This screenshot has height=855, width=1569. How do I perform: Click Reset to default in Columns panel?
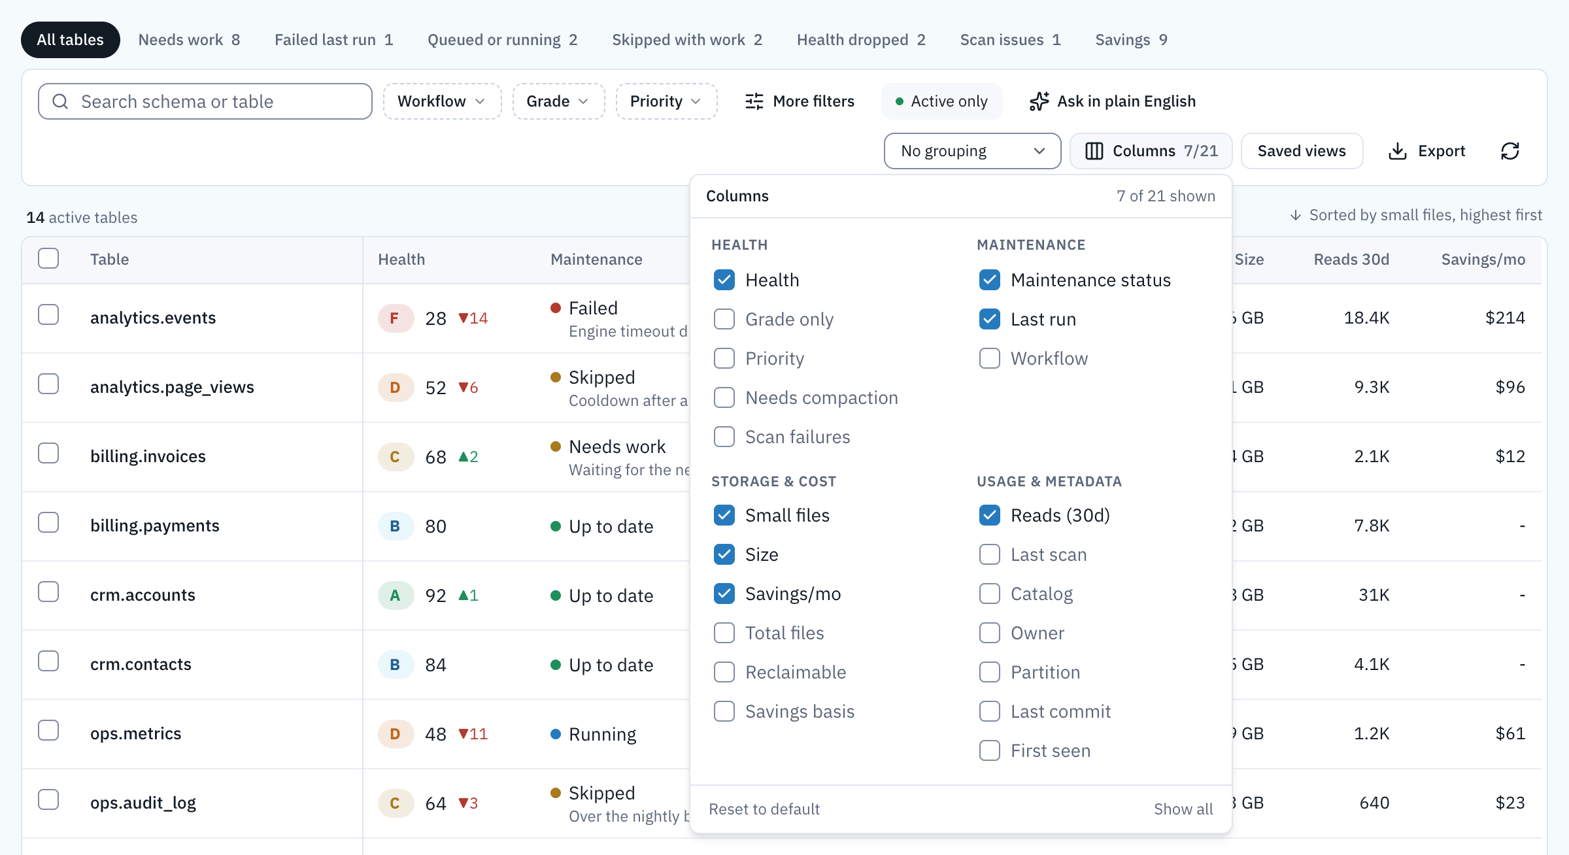(764, 809)
